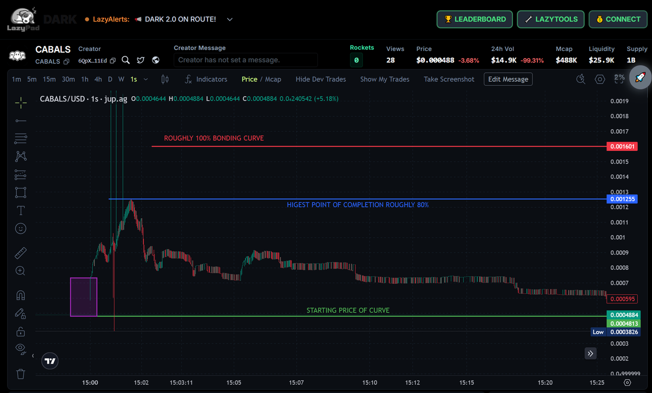Activate the zoom in tool
This screenshot has width=652, height=393.
(x=21, y=271)
